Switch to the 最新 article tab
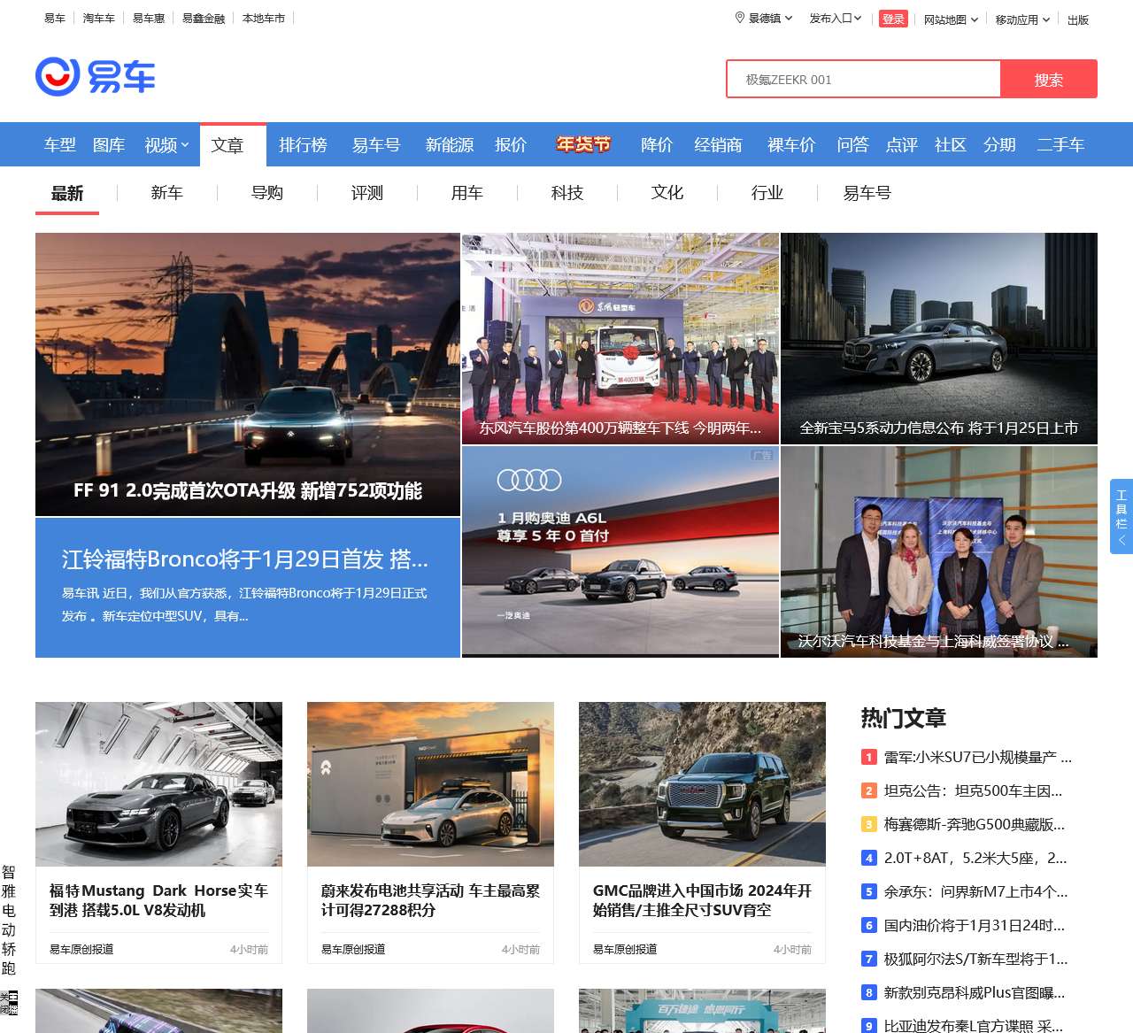Screen dimensions: 1133x1033 67,193
